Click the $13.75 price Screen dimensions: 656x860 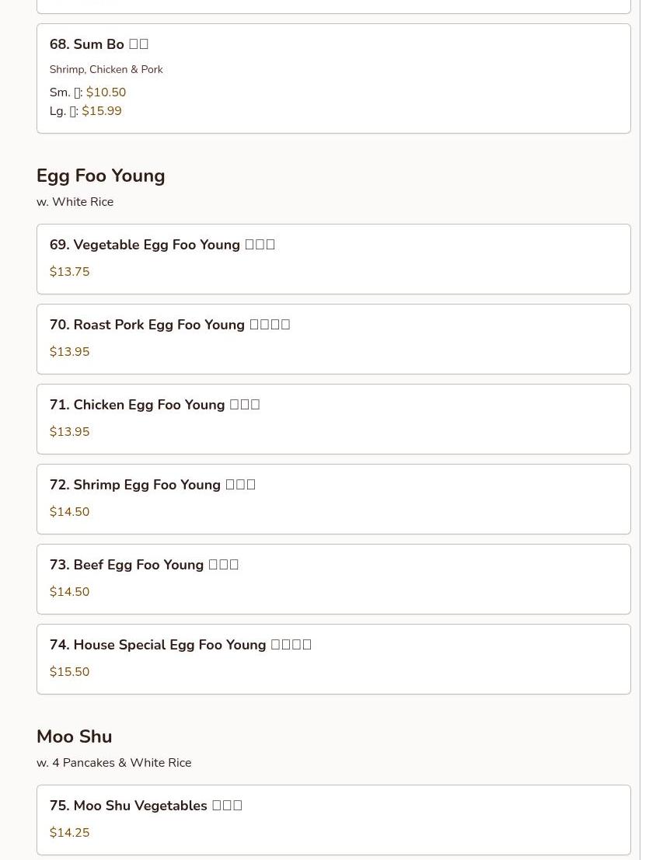point(70,272)
